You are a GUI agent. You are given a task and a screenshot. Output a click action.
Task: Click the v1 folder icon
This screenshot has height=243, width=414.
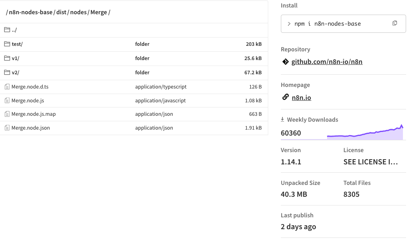point(7,58)
